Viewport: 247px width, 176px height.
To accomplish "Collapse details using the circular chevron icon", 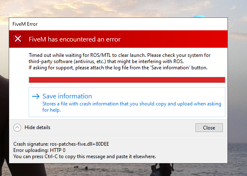I will click(17, 127).
